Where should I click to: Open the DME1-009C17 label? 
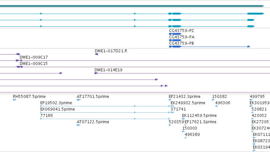[34, 57]
